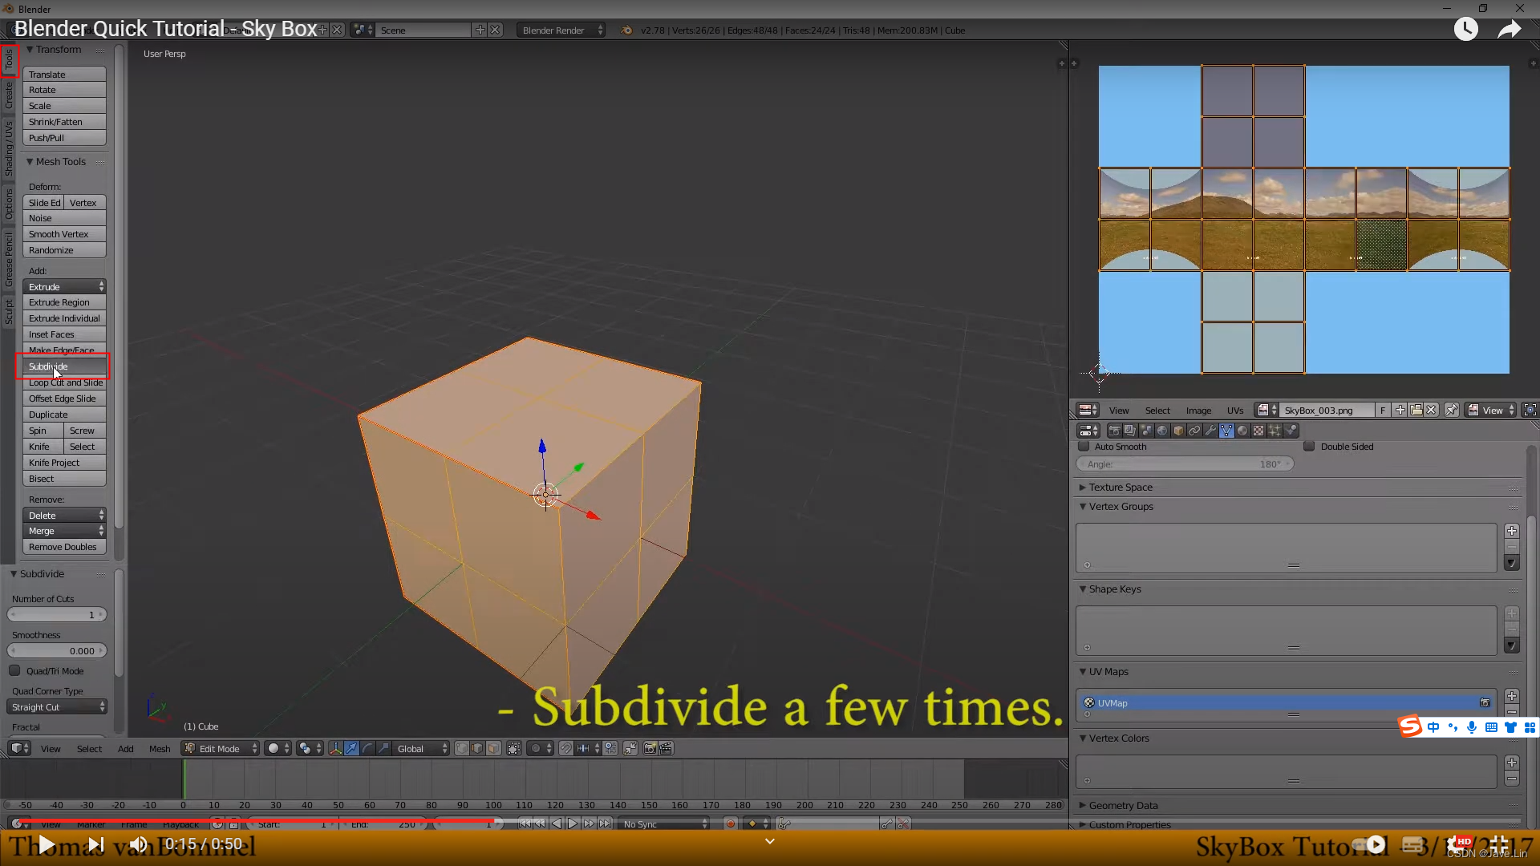Click the OpenGL render image camera icon
Image resolution: width=1540 pixels, height=866 pixels.
pos(650,748)
